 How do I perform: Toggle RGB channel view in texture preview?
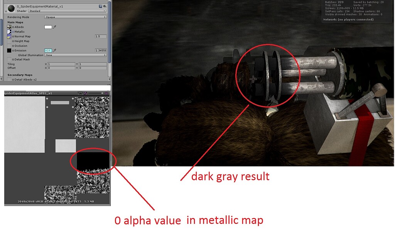(80, 93)
